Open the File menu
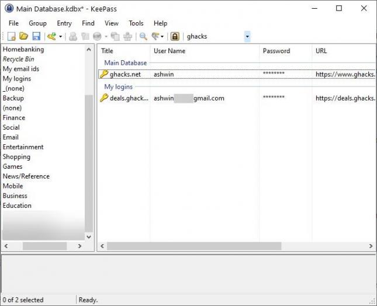Viewport: 377px width, 306px height. 13,23
